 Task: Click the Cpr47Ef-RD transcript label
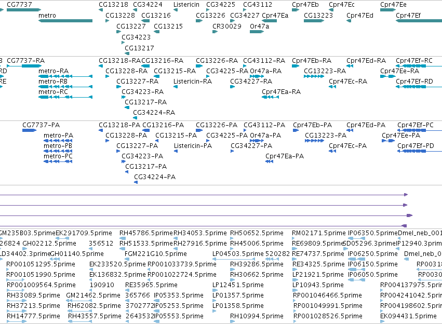click(x=414, y=82)
